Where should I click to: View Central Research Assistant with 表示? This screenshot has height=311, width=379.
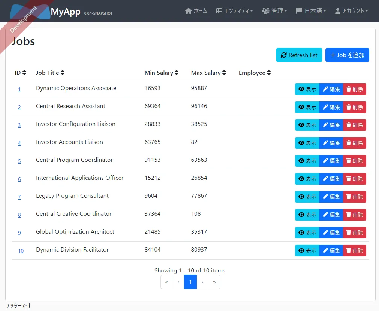coord(307,107)
